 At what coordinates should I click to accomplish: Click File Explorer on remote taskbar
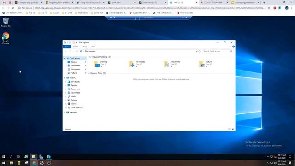point(34,157)
